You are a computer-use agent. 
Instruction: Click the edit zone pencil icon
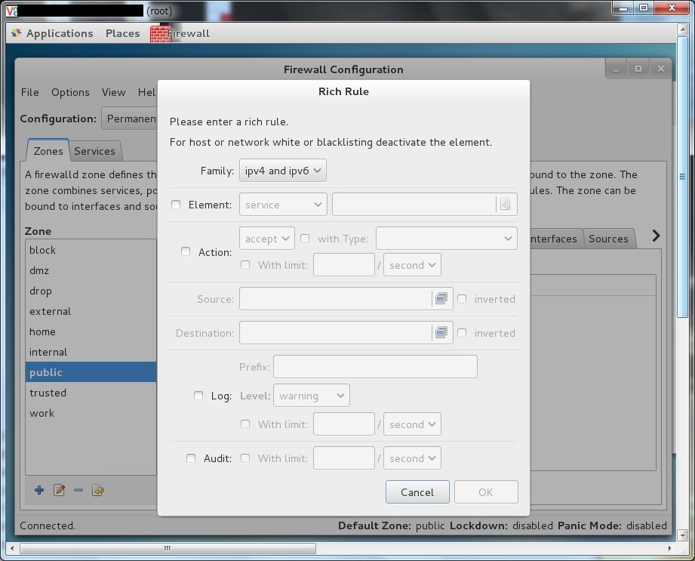tap(59, 490)
